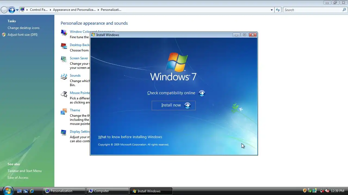Click the network disconnected tray icon
The height and width of the screenshot is (195, 348).
click(x=322, y=191)
